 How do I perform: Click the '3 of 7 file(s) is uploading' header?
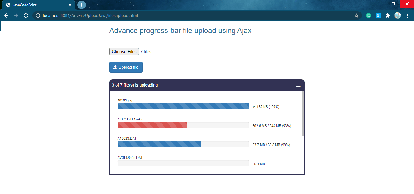click(134, 85)
